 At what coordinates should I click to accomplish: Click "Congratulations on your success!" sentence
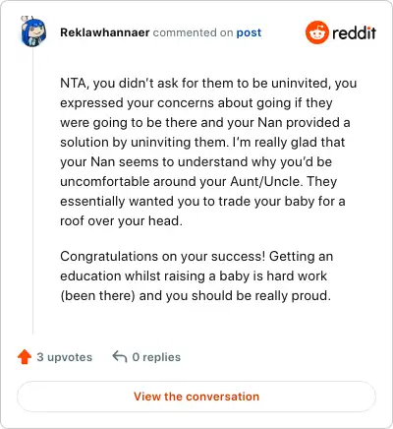pyautogui.click(x=163, y=256)
